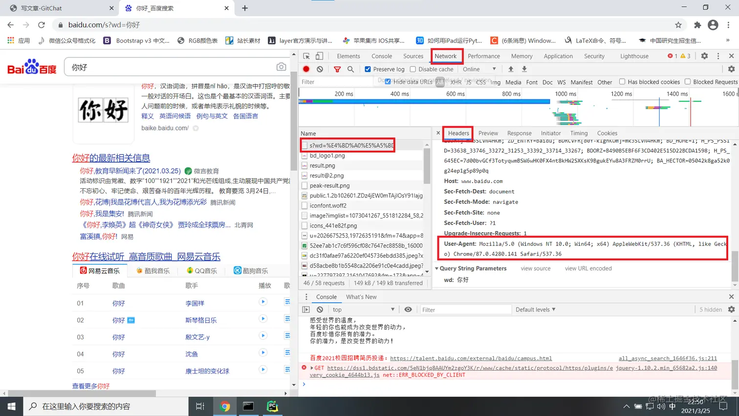739x416 pixels.
Task: Open console settings gear
Action: pyautogui.click(x=731, y=309)
